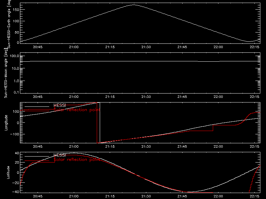Click the 1.0 tick on Moon angle axis

click(x=16, y=81)
